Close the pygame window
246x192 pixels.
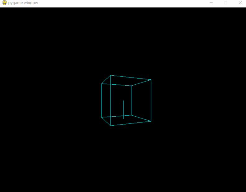tap(240, 3)
